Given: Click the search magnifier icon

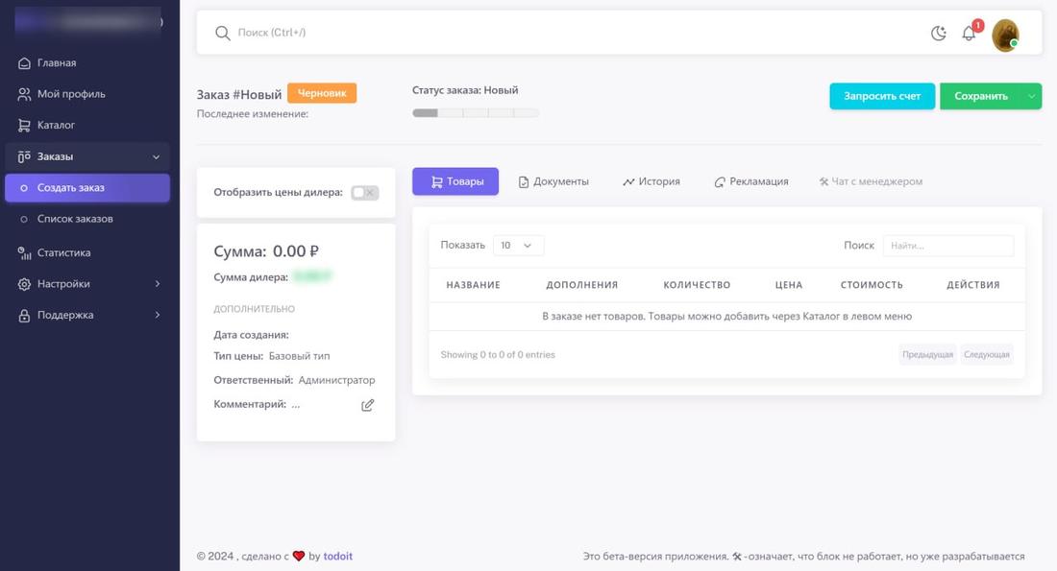Looking at the screenshot, I should (x=223, y=33).
